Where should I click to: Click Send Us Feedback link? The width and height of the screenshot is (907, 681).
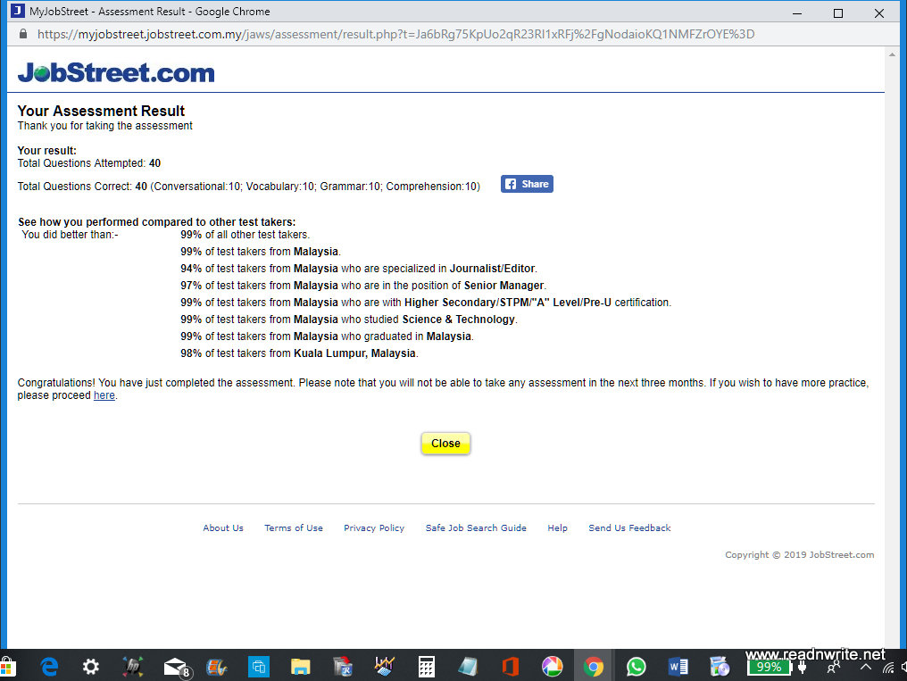pos(629,527)
